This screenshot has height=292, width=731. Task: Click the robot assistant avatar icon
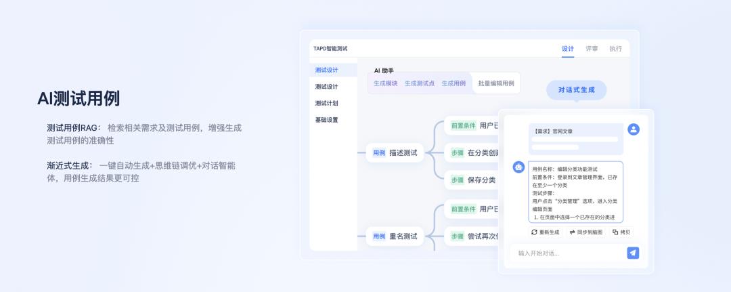coord(518,167)
